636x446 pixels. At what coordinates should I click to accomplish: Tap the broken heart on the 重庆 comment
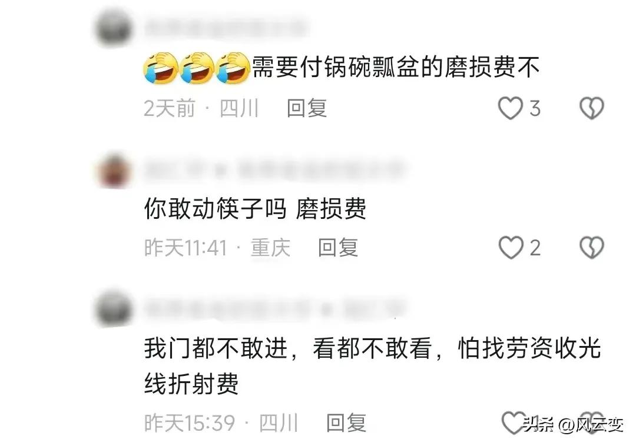592,248
